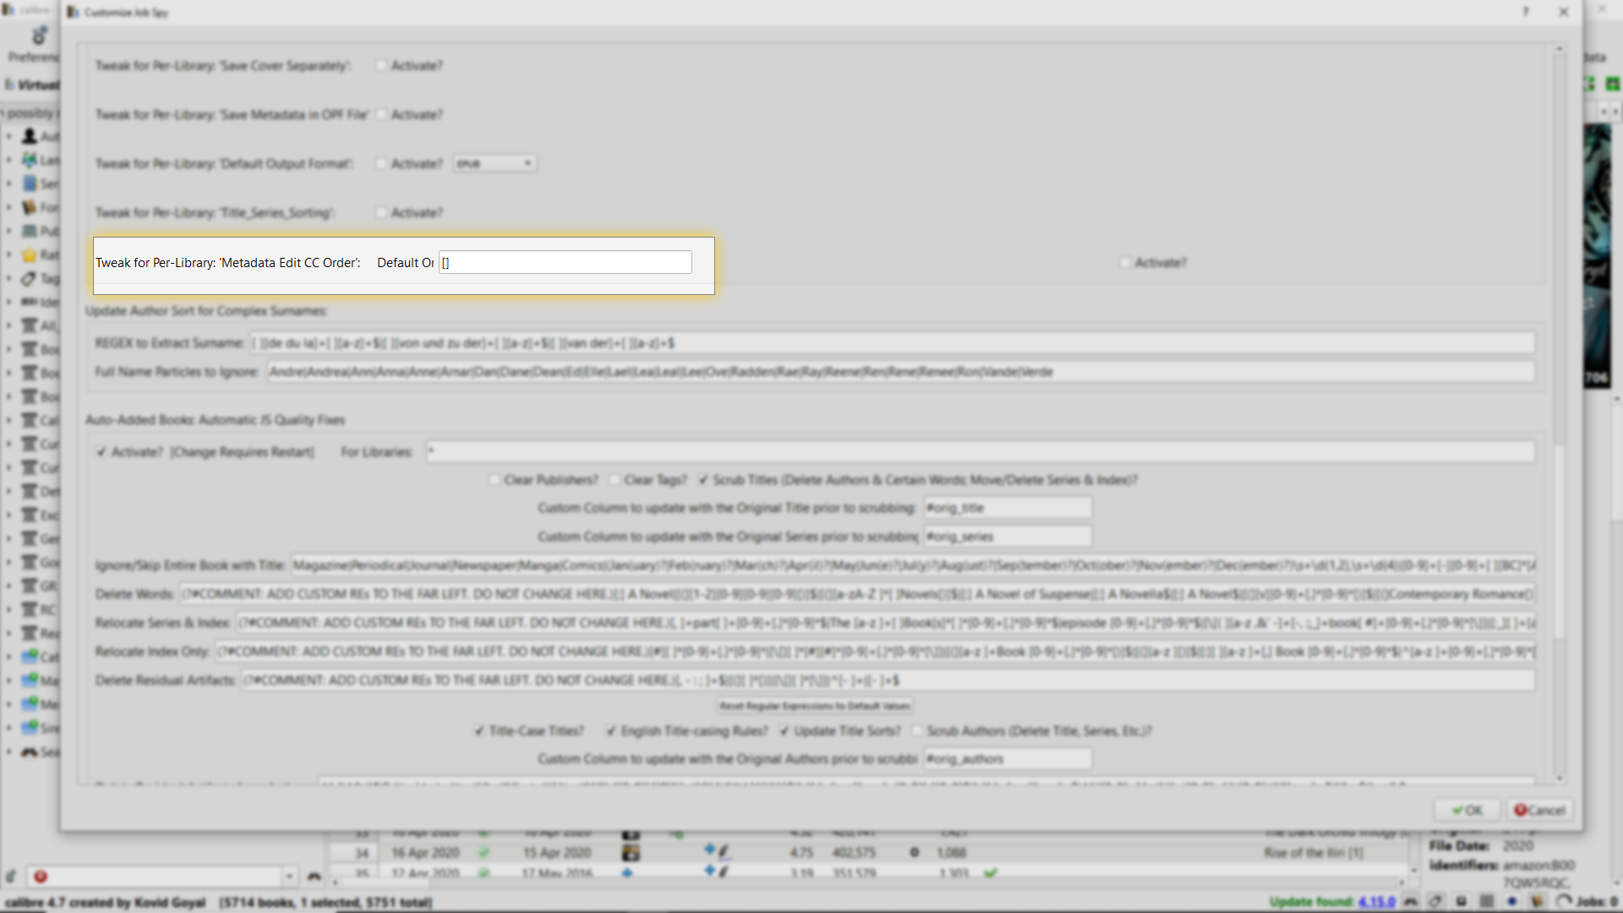Click the red clear-search icon

(41, 877)
